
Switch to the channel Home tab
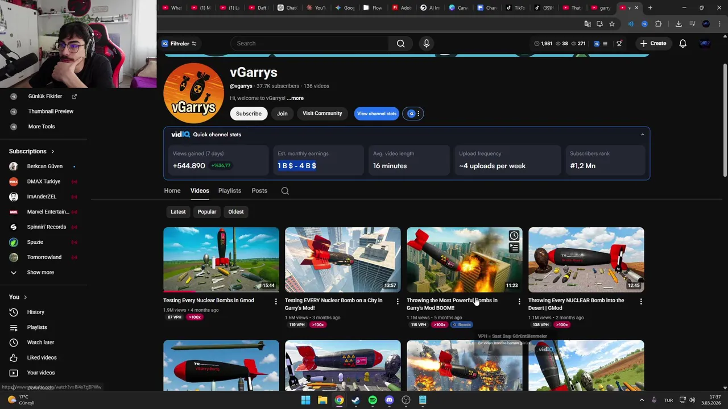(172, 191)
